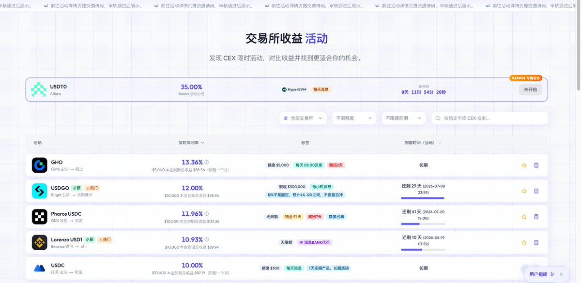Screen dimensions: 581x283
Task: Open the 不限赎回期 redemption filter dropdown
Action: point(403,118)
